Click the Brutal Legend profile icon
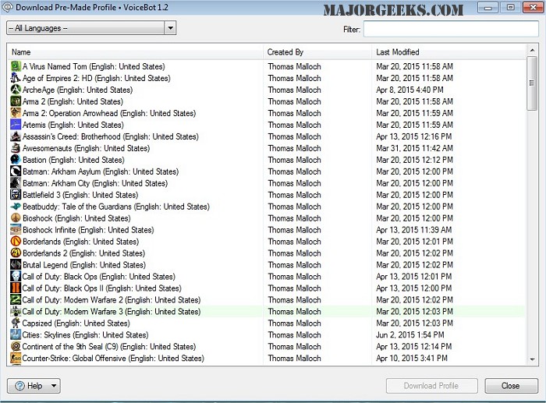Image resolution: width=546 pixels, height=403 pixels. [x=16, y=264]
